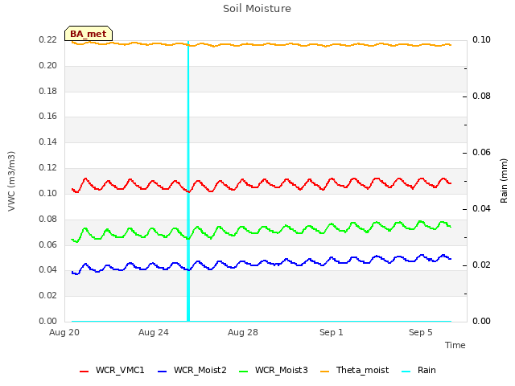Click the cyan Rain legend color marker
515x386 pixels.
[406, 372]
